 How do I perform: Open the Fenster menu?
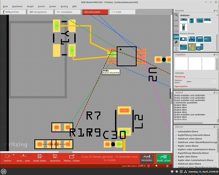click(x=53, y=6)
